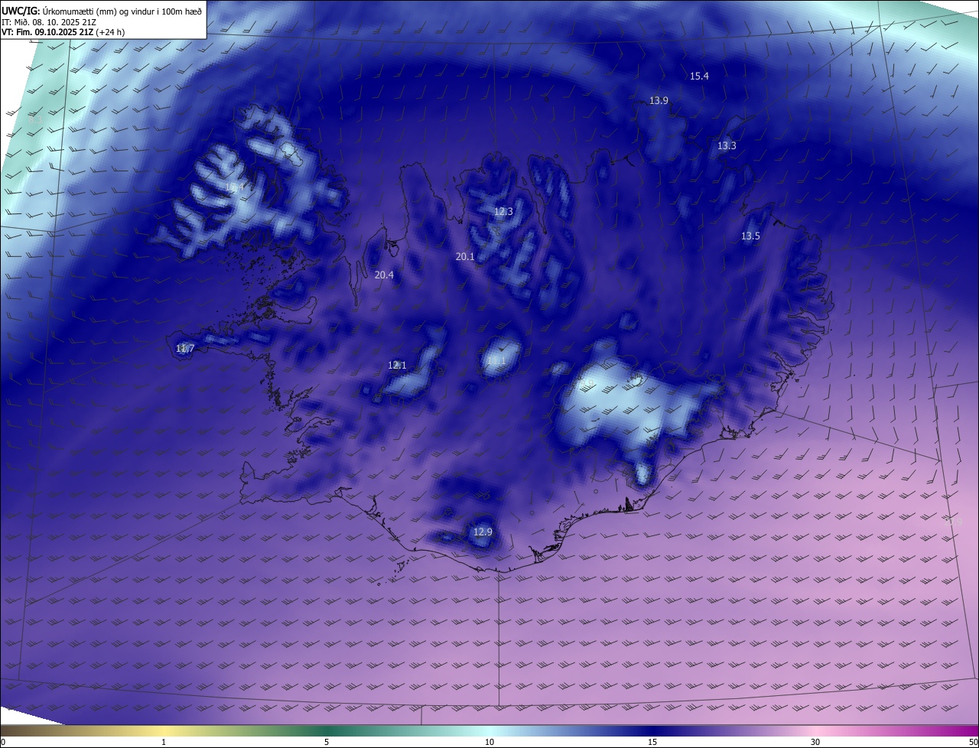Image resolution: width=979 pixels, height=748 pixels.
Task: Click the 30 tick on the color scale
Action: coord(815,742)
